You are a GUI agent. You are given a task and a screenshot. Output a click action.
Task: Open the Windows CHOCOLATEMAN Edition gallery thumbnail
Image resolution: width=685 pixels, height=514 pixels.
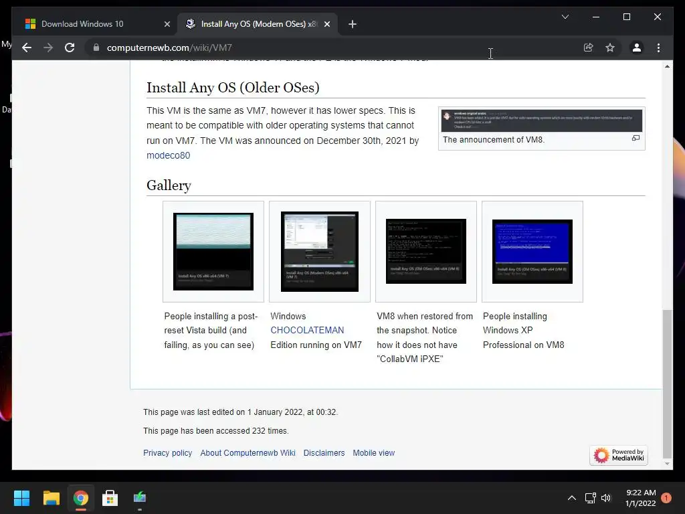pos(319,252)
